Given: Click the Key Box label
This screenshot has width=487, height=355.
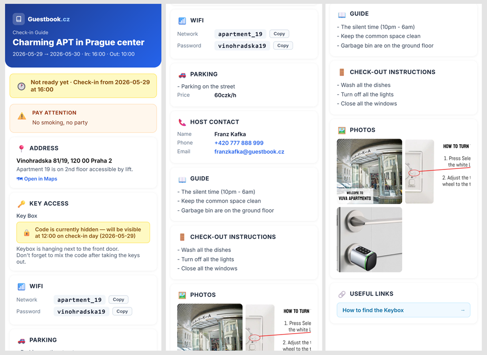Looking at the screenshot, I should (x=27, y=216).
